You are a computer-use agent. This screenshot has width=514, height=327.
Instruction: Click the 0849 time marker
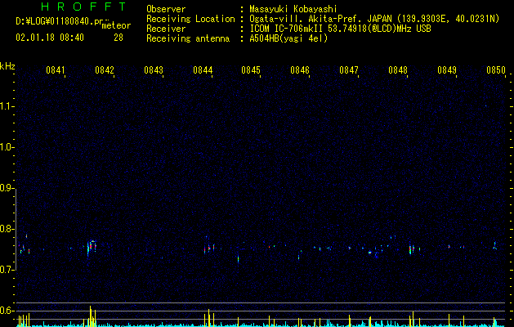(447, 70)
